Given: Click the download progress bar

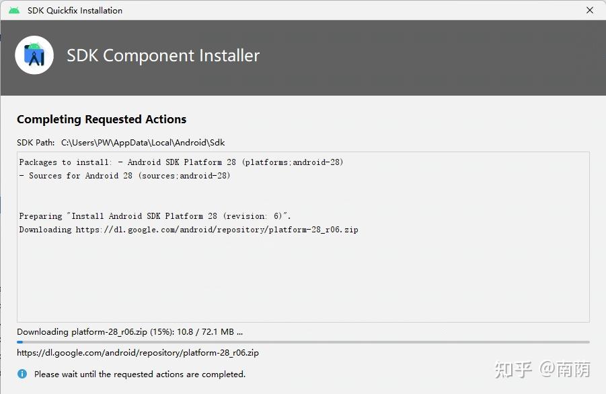Looking at the screenshot, I should 303,342.
